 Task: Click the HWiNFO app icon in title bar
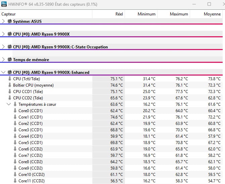[4, 4]
